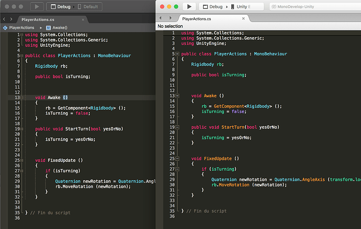Place cursor on 'Awake' in dark window line 13
This screenshot has height=229, width=361.
(54, 97)
